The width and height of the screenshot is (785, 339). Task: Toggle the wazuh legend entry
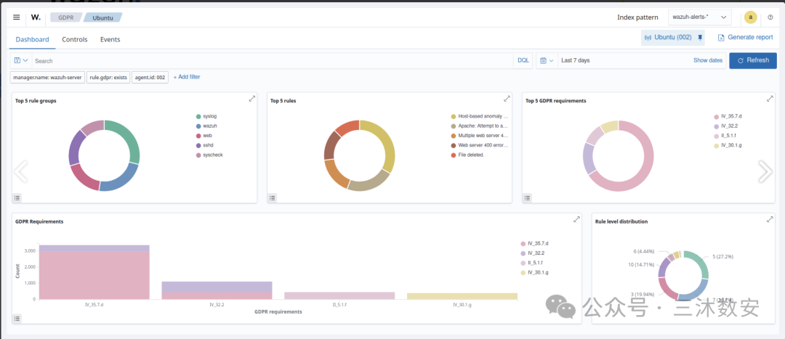coord(207,126)
